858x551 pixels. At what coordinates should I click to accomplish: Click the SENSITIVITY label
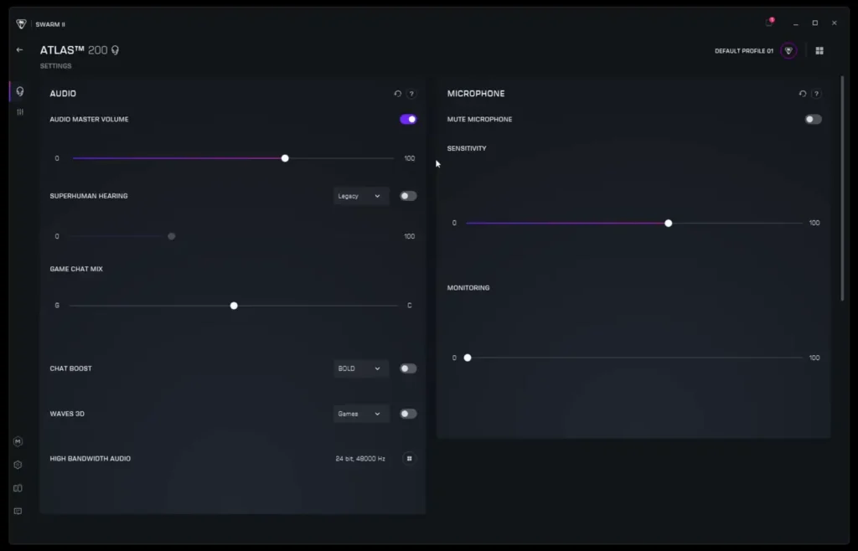tap(467, 148)
